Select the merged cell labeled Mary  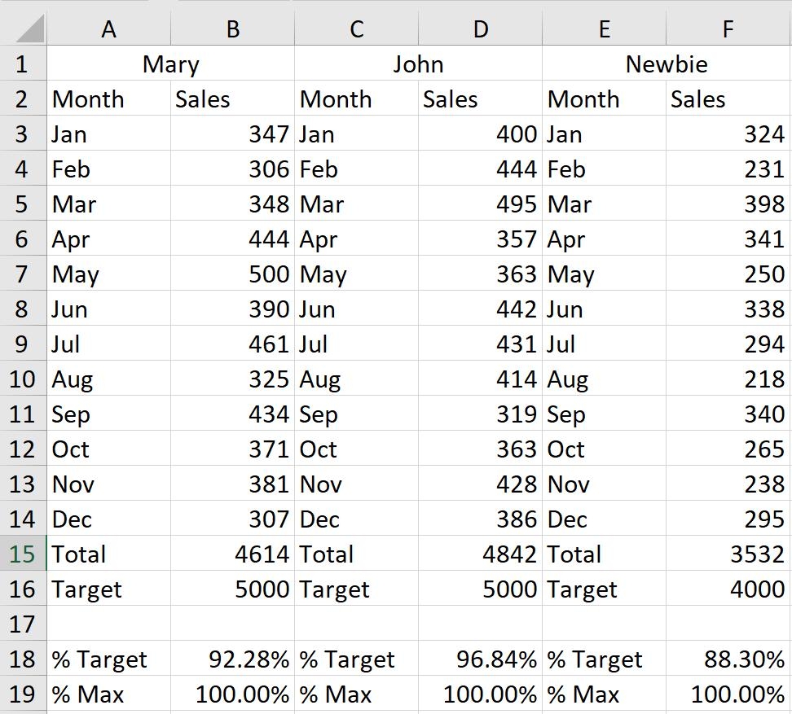tap(171, 64)
